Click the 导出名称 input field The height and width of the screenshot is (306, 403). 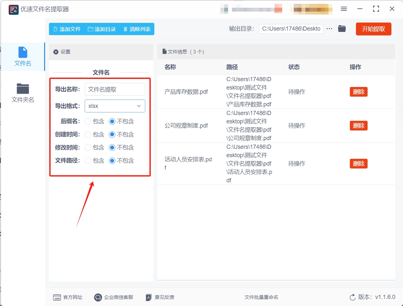(x=115, y=90)
